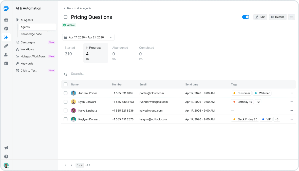Open Help via the question mark icon
299x171 pixels.
6,157
